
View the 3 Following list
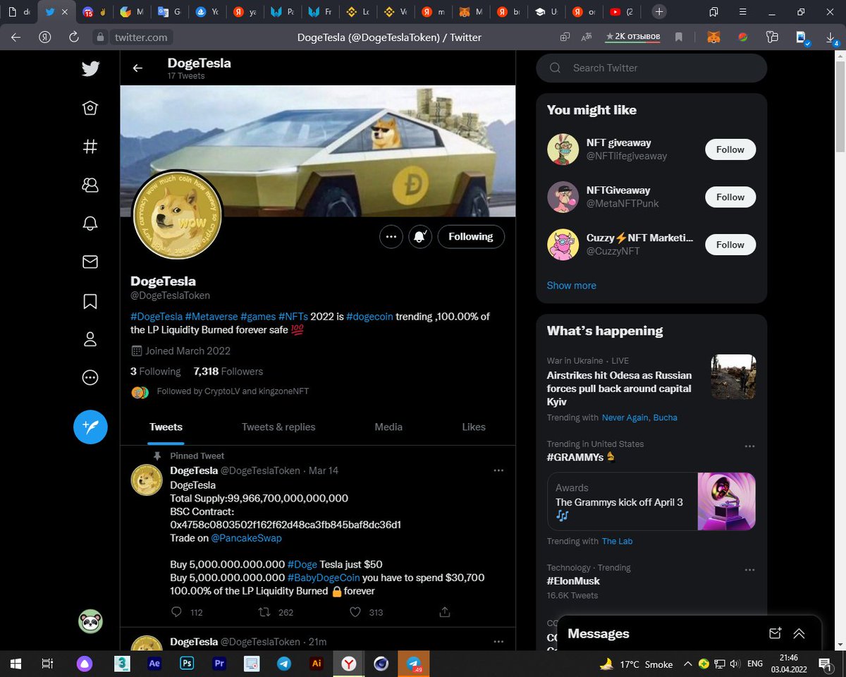[x=156, y=372]
